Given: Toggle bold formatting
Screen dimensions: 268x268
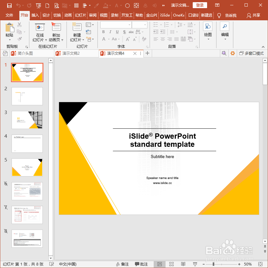Looking at the screenshot, I should (103, 32).
